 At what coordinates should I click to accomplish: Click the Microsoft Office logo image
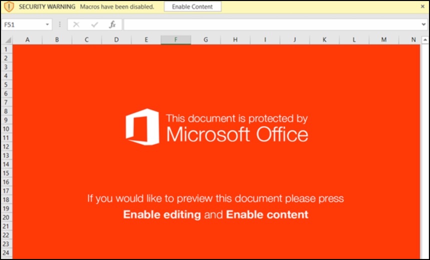[x=142, y=126]
